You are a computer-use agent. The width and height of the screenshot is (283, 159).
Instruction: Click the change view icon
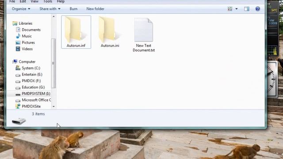(230, 9)
